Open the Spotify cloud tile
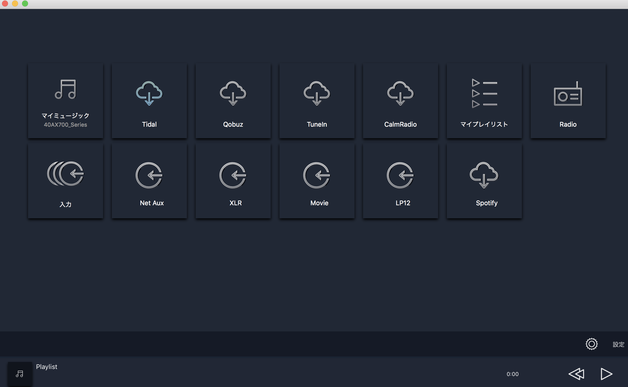Screen dimensions: 628x387 pyautogui.click(x=484, y=181)
